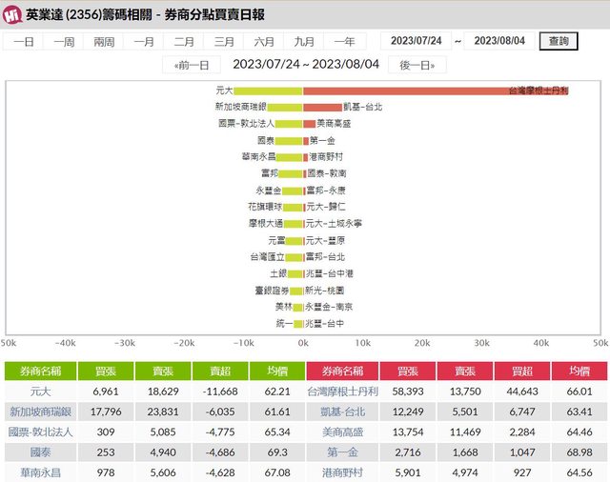610x482 pixels.
Task: Switch to the 六月 period
Action: 265,42
